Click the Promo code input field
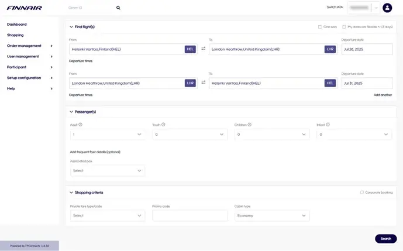This screenshot has height=251, width=403. coord(190,216)
